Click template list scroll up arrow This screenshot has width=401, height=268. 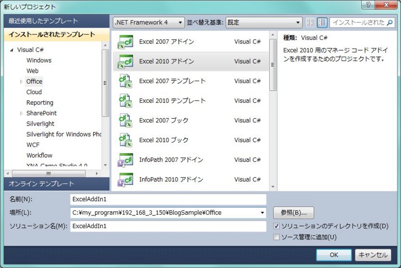pos(273,35)
